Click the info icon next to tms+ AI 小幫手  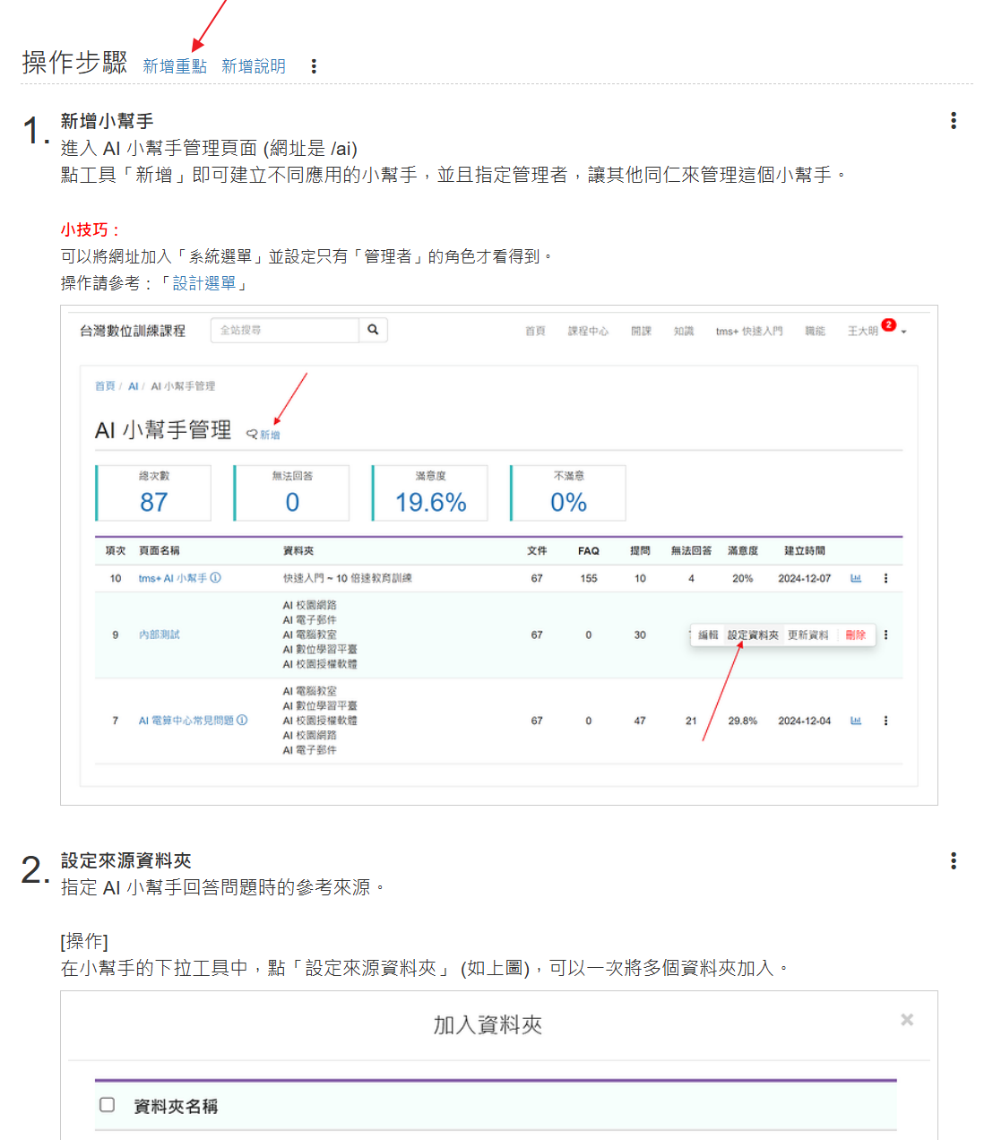[216, 578]
